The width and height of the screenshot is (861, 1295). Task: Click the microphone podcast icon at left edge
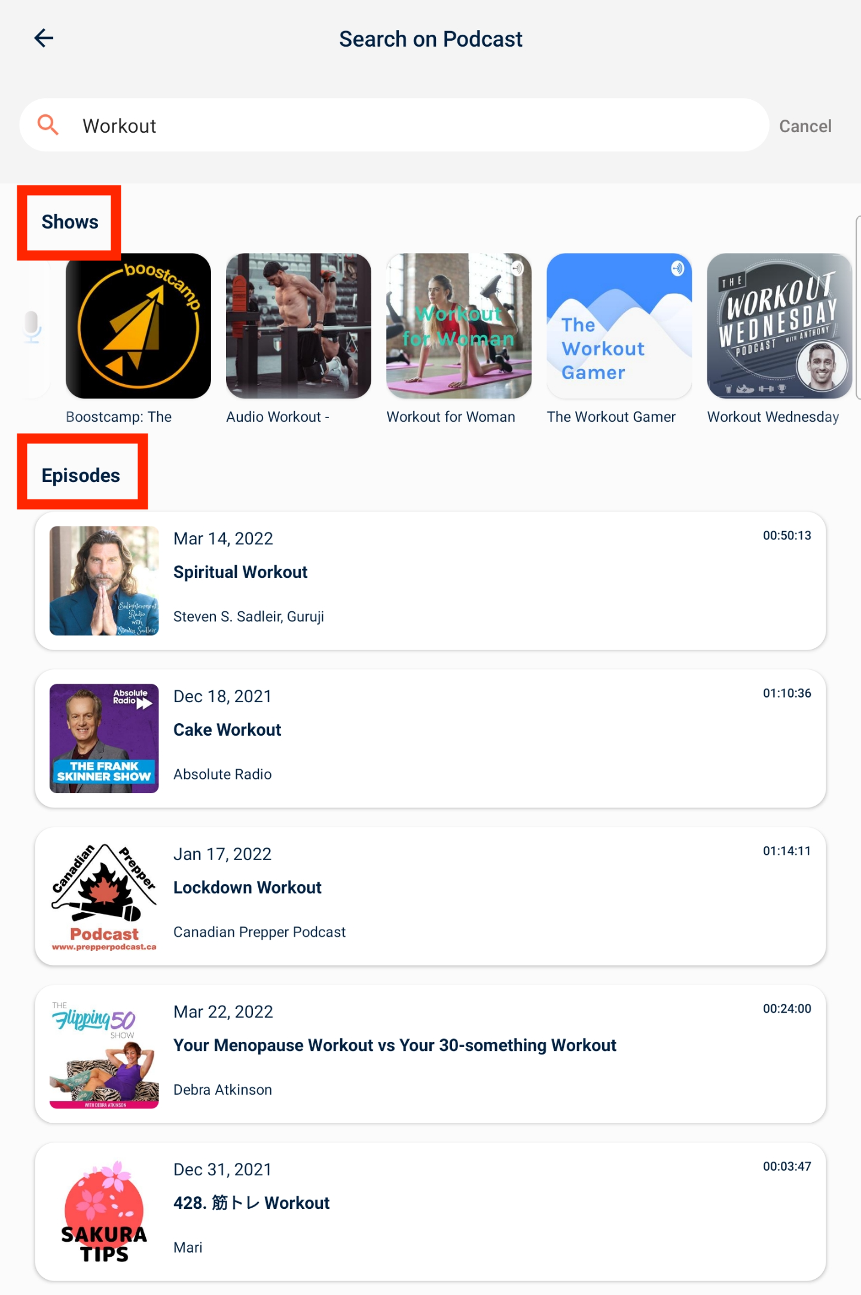tap(32, 327)
